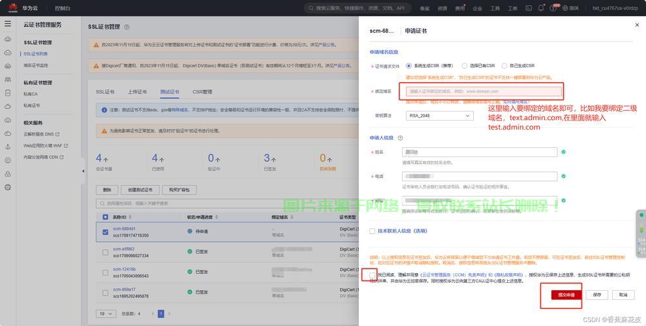Untick the checkbox for row scm-6884d1
This screenshot has height=326, width=646.
105,231
